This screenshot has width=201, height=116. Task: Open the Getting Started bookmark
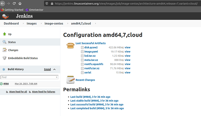[x=12, y=10]
